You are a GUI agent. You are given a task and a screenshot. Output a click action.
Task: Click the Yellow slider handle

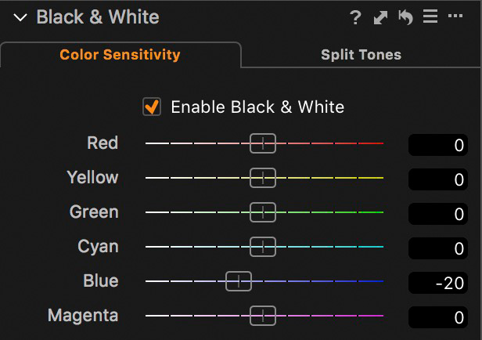click(263, 178)
